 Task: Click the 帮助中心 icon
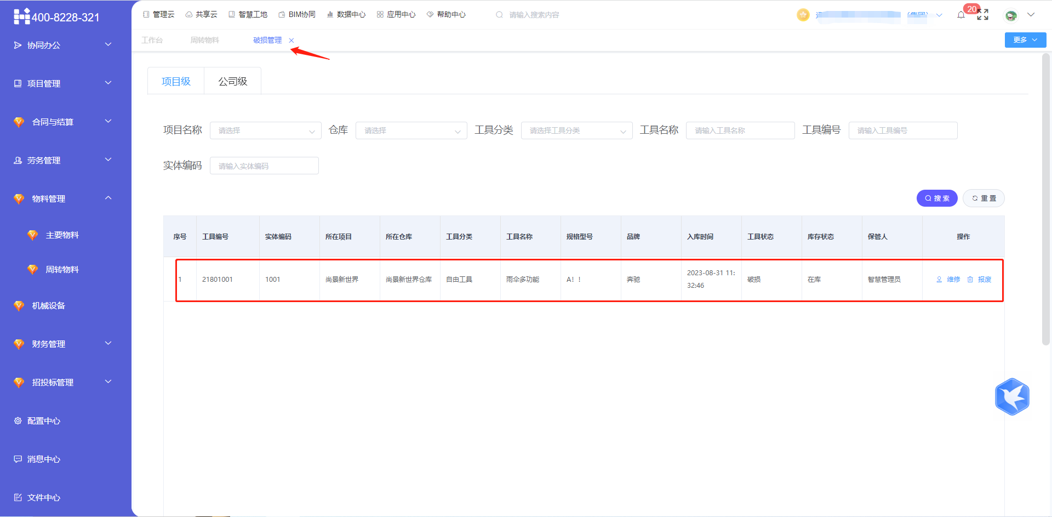click(430, 15)
